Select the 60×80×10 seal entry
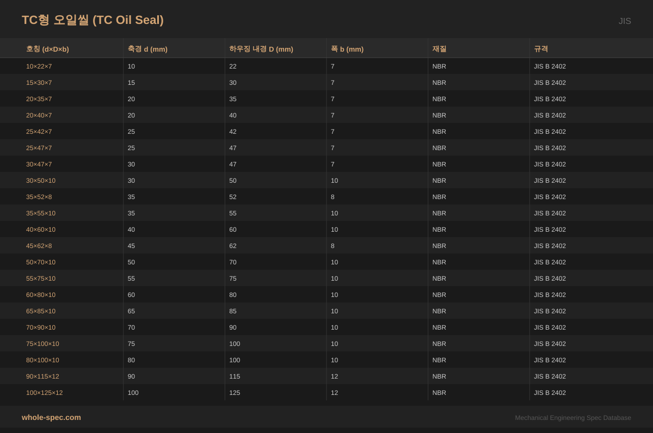Screen dimensions: 653x433 [41, 295]
